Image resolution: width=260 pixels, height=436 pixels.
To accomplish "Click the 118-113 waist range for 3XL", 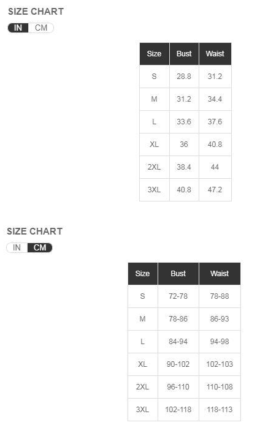I will tap(220, 410).
